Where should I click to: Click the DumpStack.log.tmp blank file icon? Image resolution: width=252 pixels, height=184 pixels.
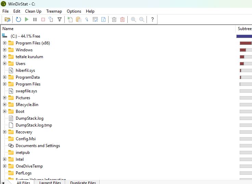coord(11,125)
